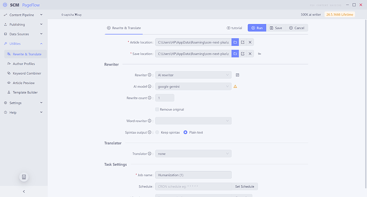Open Article location in external window

point(243,42)
